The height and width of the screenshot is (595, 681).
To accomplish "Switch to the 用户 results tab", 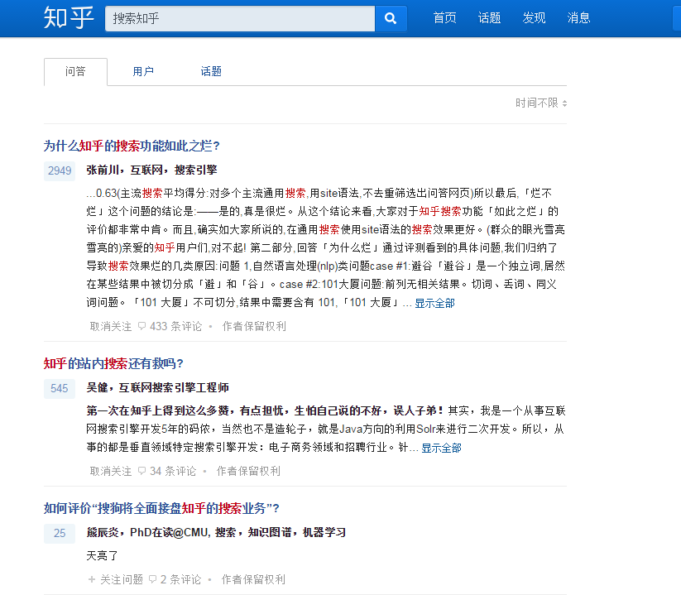I will [x=143, y=71].
